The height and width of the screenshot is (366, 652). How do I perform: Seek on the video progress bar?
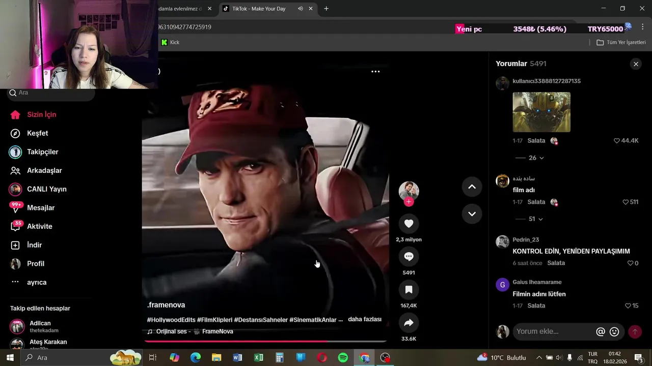pos(265,341)
